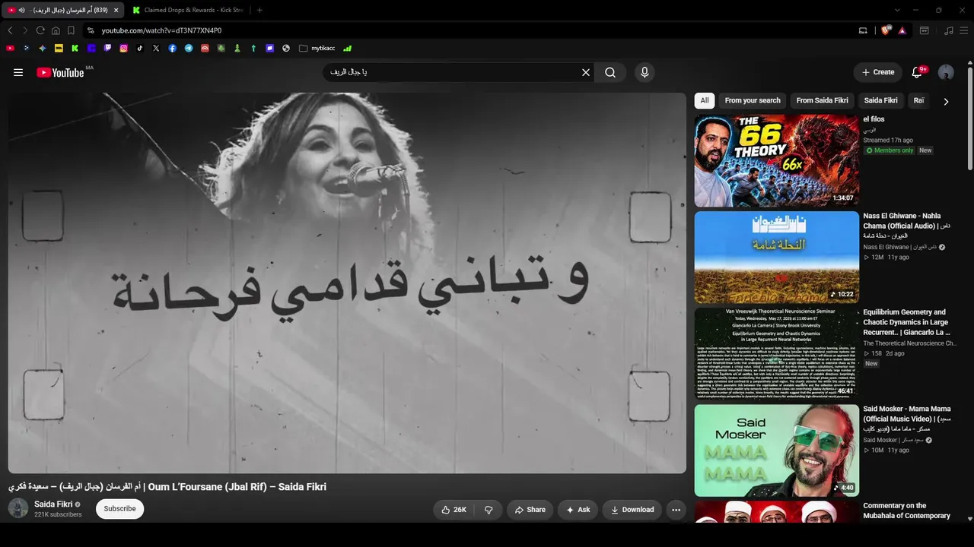Viewport: 974px width, 547px height.
Task: Open the YouTube guide hamburger menu
Action: [18, 72]
